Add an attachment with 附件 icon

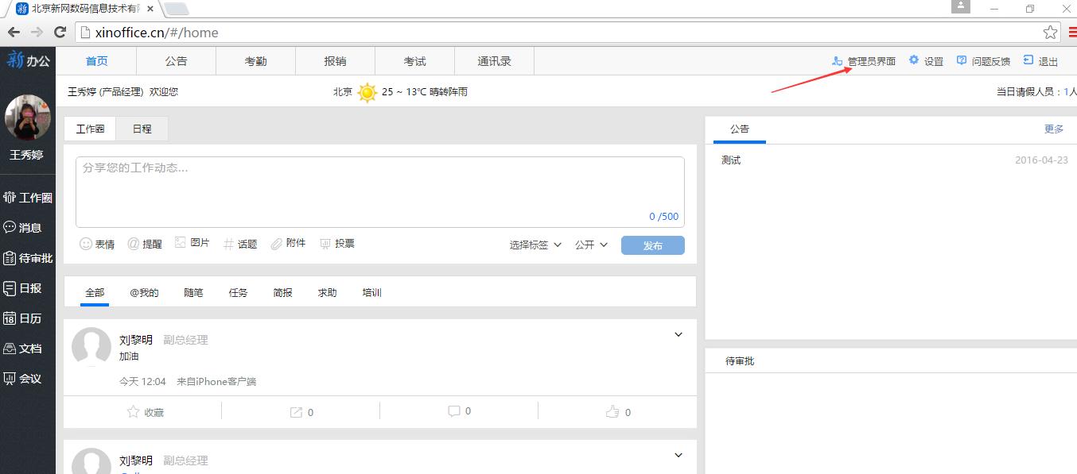click(277, 244)
